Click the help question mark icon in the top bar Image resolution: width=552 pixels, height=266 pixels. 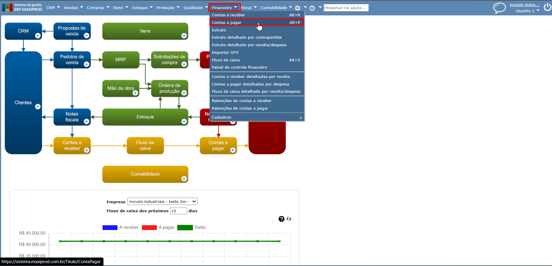[x=312, y=8]
